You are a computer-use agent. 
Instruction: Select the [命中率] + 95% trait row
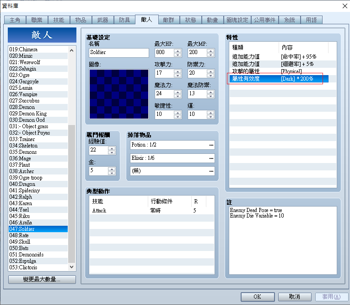tap(283, 56)
